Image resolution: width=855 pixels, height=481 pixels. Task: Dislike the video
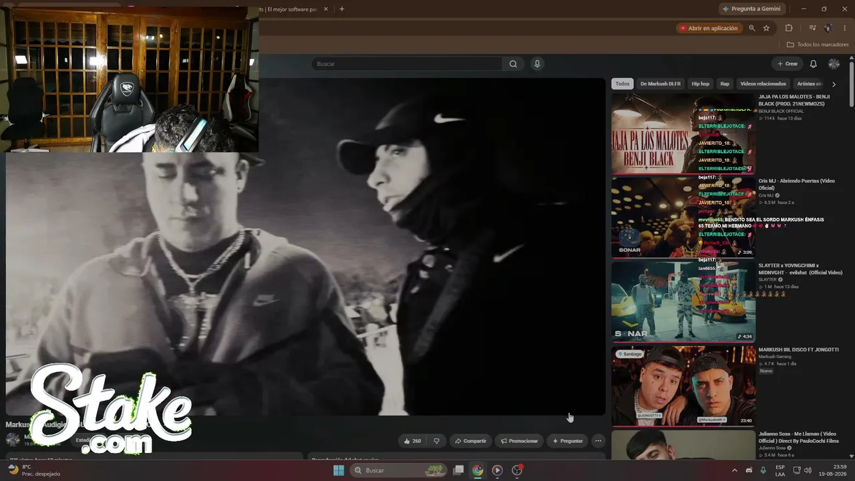(437, 441)
